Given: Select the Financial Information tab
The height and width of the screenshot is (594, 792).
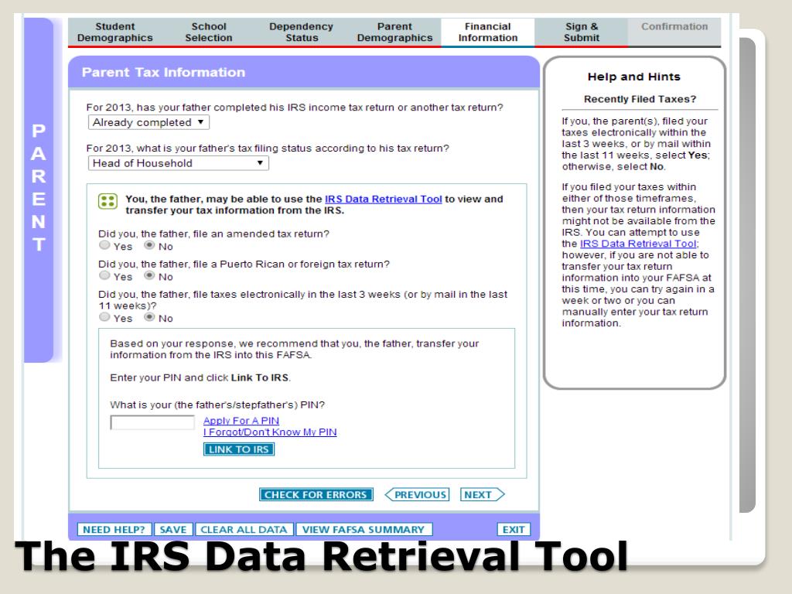Looking at the screenshot, I should pos(488,32).
